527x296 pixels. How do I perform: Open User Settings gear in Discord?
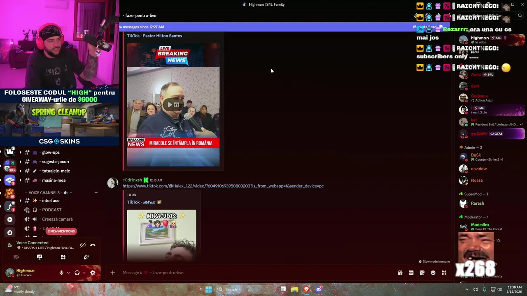pyautogui.click(x=93, y=273)
